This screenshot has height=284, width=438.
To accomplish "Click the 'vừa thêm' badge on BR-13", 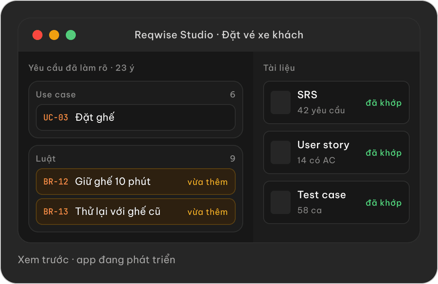I will pyautogui.click(x=207, y=212).
